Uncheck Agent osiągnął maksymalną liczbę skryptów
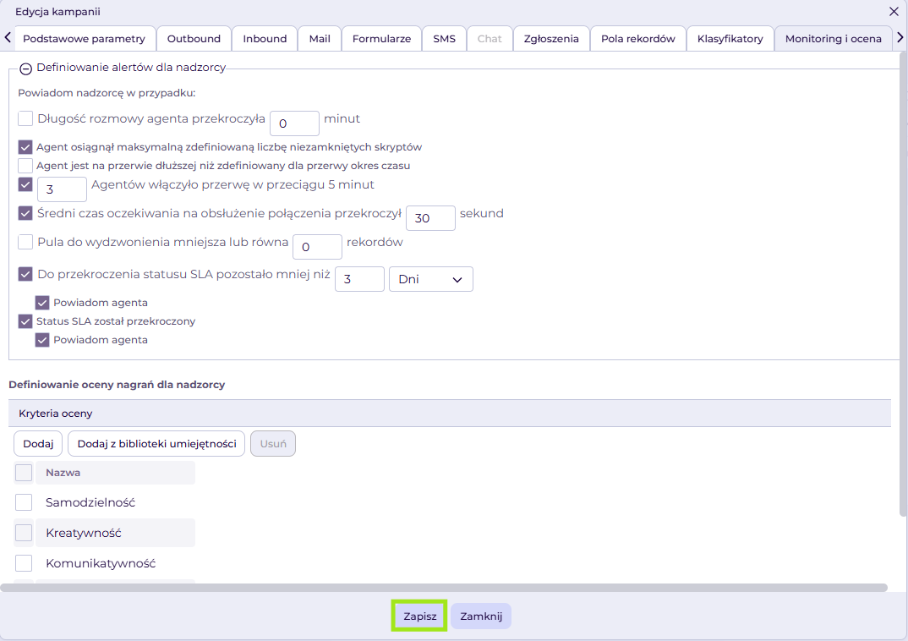The image size is (908, 641). (x=25, y=147)
